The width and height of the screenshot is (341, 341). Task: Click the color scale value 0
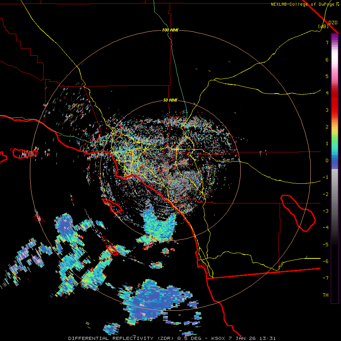coord(327,161)
